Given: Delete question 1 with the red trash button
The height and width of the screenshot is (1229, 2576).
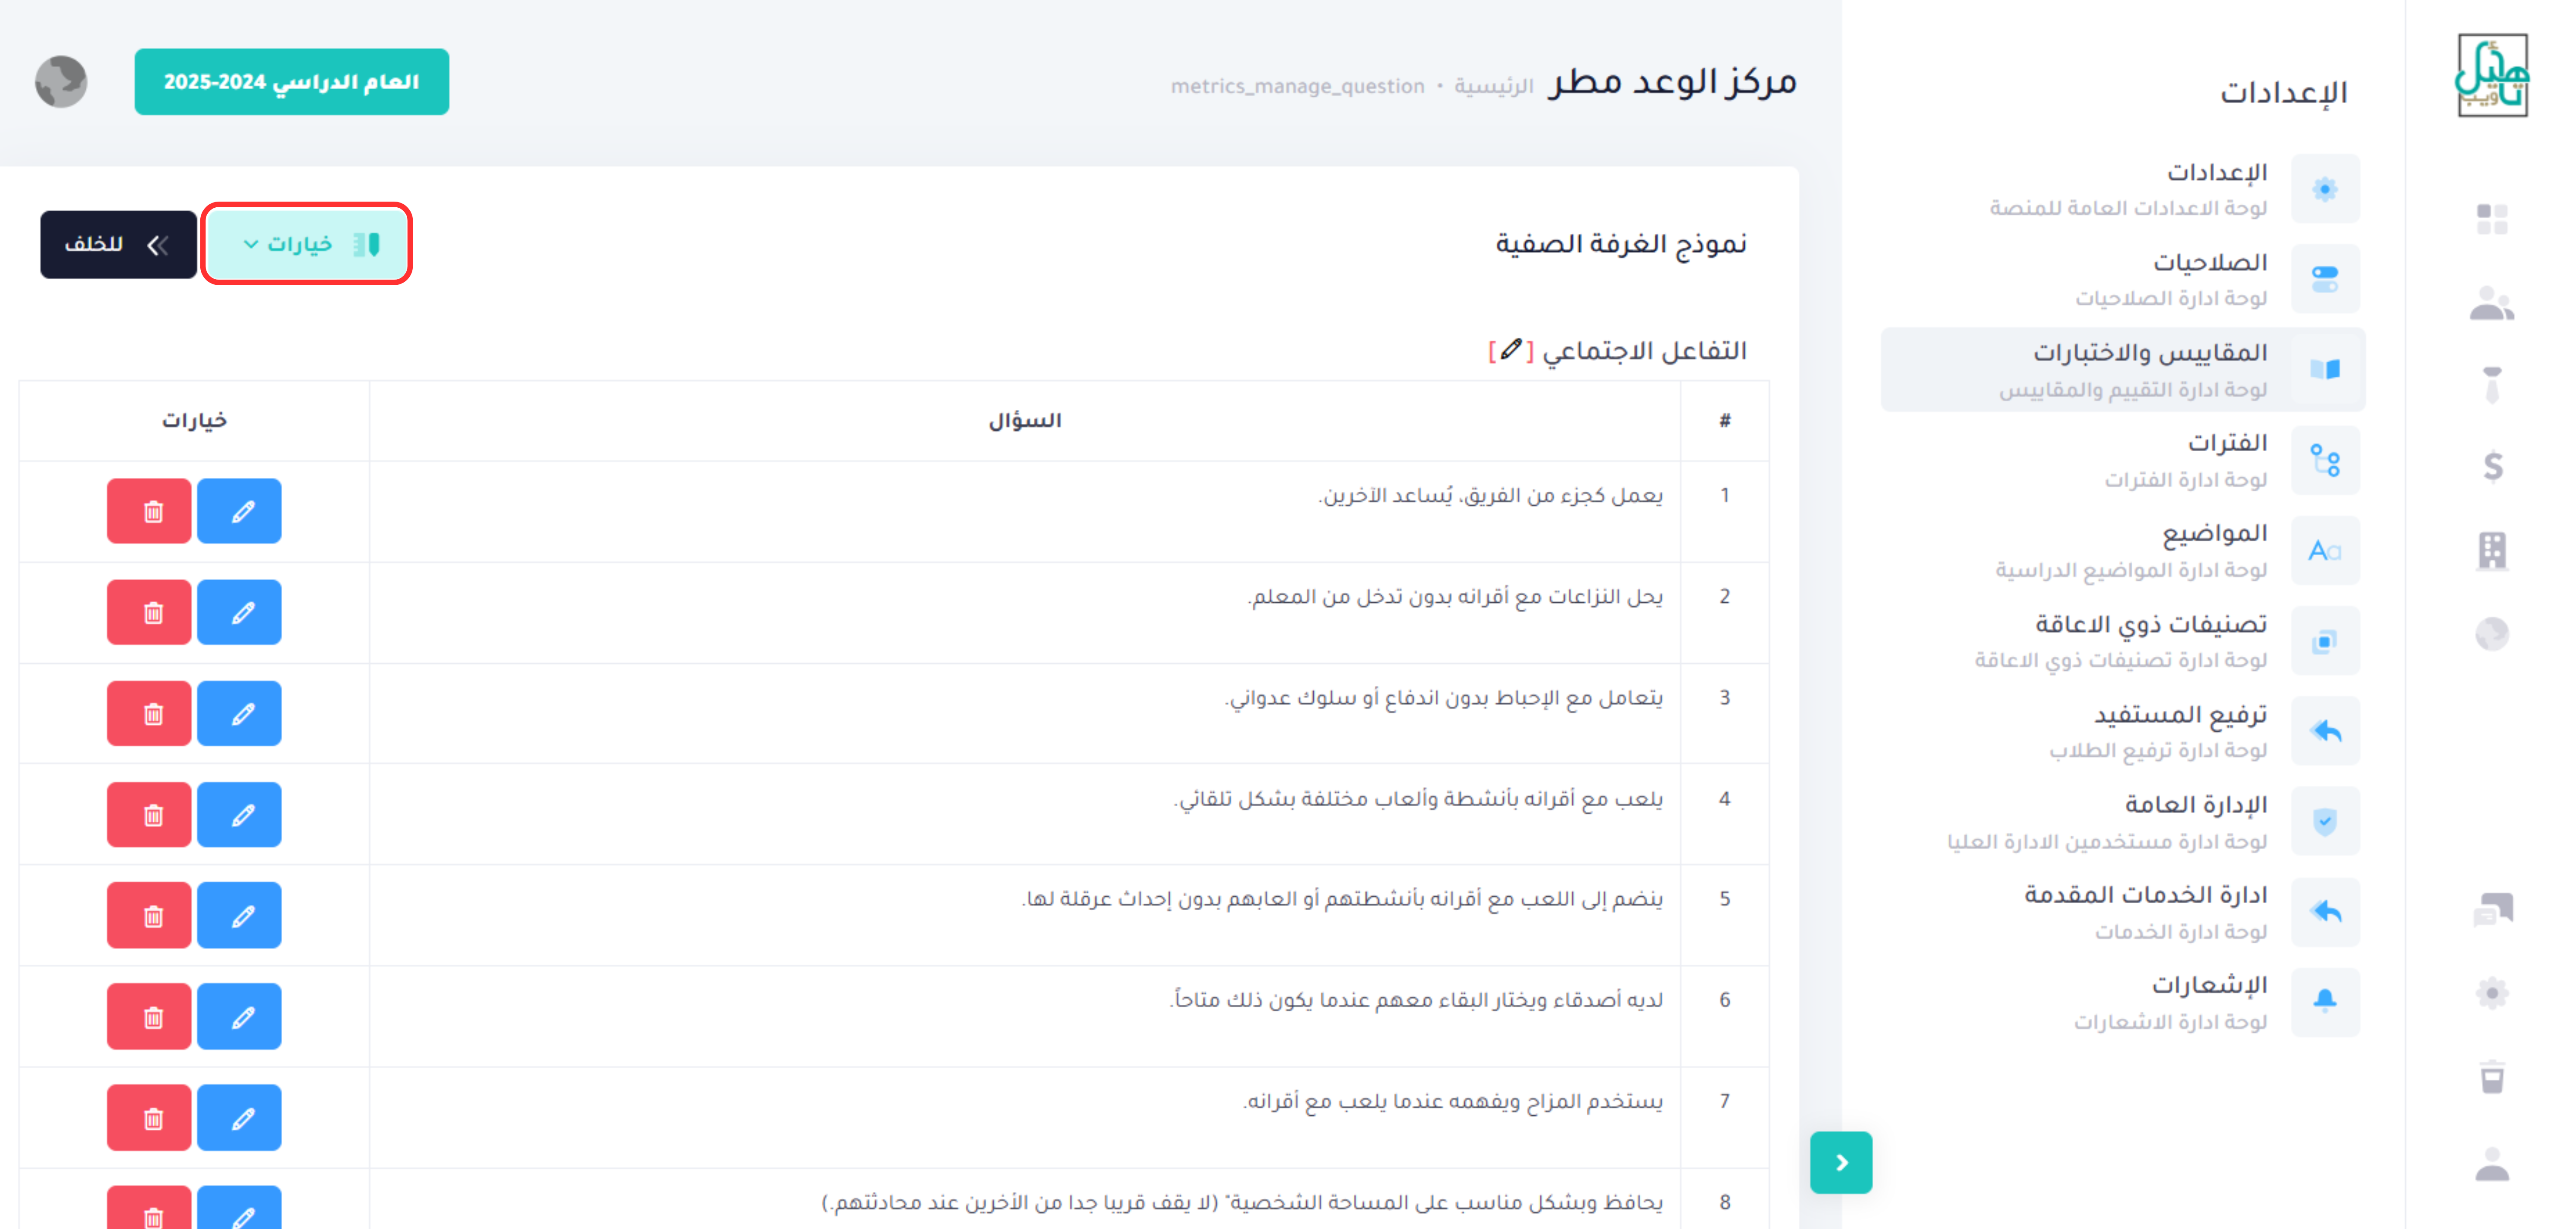Looking at the screenshot, I should click(149, 511).
